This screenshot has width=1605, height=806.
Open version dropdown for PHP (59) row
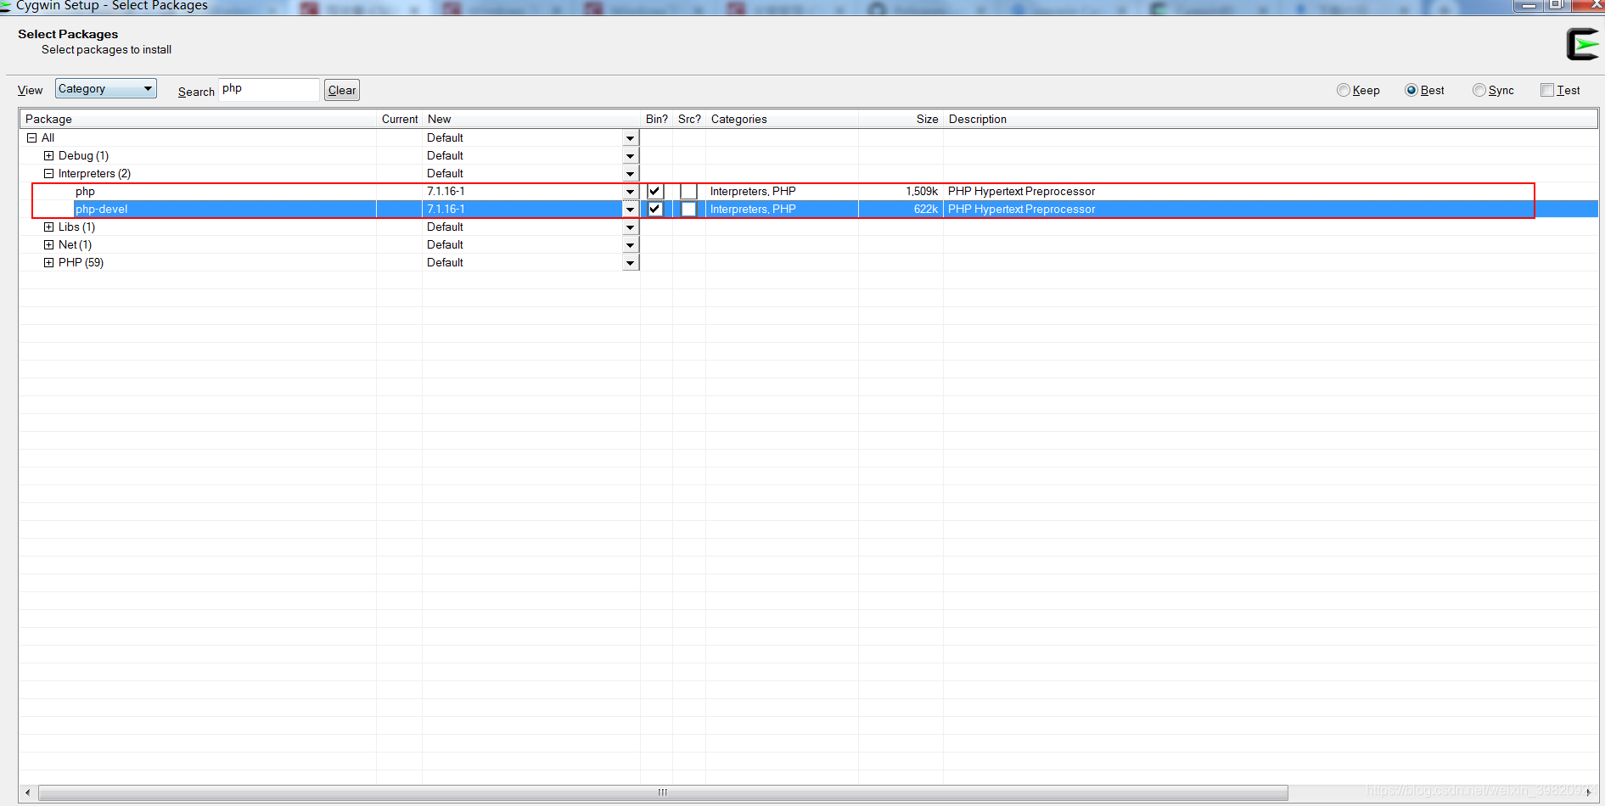630,263
